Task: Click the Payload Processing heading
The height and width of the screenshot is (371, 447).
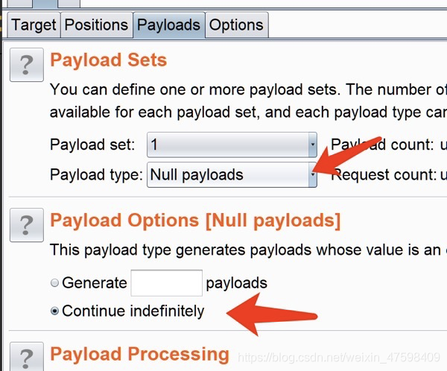Action: coord(139,353)
